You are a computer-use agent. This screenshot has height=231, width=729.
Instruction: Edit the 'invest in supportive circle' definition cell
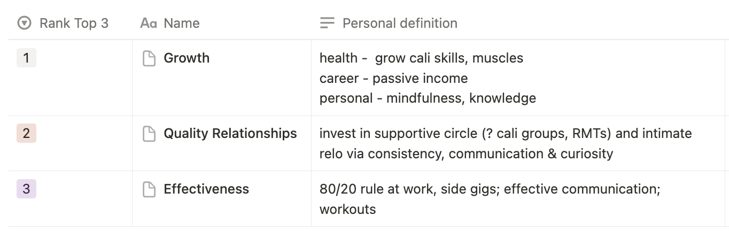[518, 143]
